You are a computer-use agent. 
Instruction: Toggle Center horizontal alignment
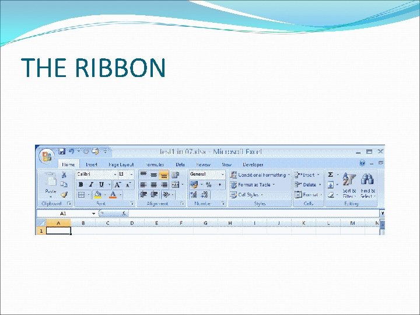click(x=153, y=184)
